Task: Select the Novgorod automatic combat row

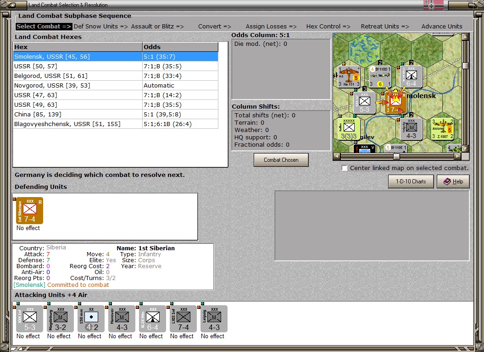Action: point(116,85)
